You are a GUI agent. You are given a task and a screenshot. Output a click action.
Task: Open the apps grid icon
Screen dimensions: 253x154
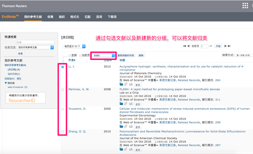[245, 6]
